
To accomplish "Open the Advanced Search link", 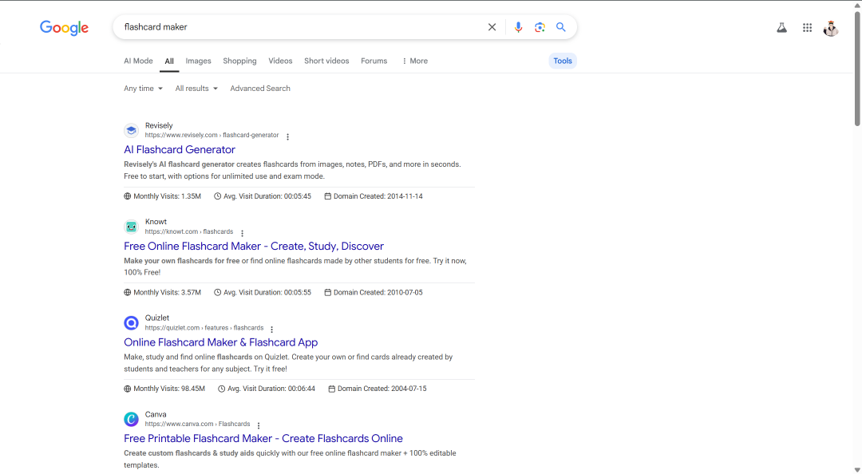I will coord(260,89).
